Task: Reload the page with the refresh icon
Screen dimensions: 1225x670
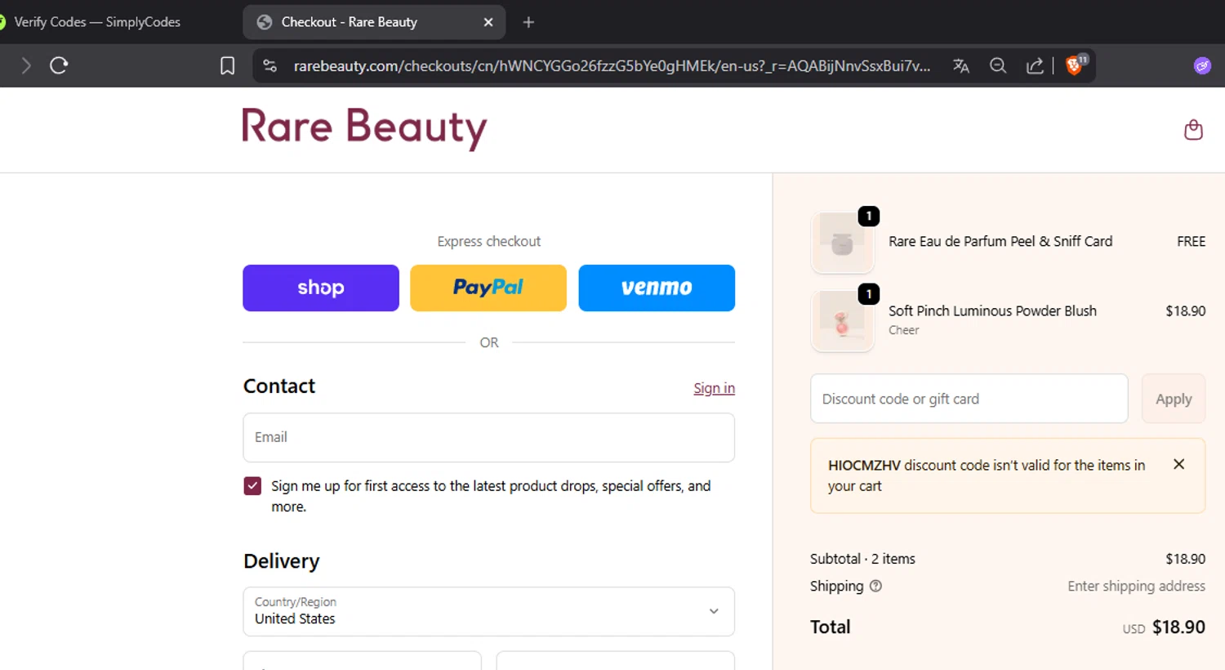Action: pos(59,65)
